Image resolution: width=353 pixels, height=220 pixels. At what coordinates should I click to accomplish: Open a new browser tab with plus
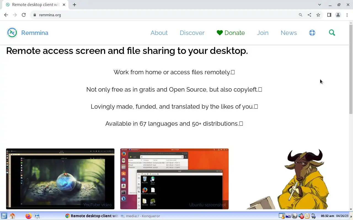click(74, 5)
